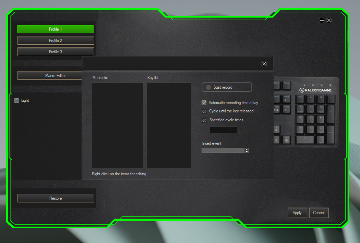This screenshot has width=360, height=243.
Task: Click the Insert event stepper up arrow
Action: click(x=247, y=149)
